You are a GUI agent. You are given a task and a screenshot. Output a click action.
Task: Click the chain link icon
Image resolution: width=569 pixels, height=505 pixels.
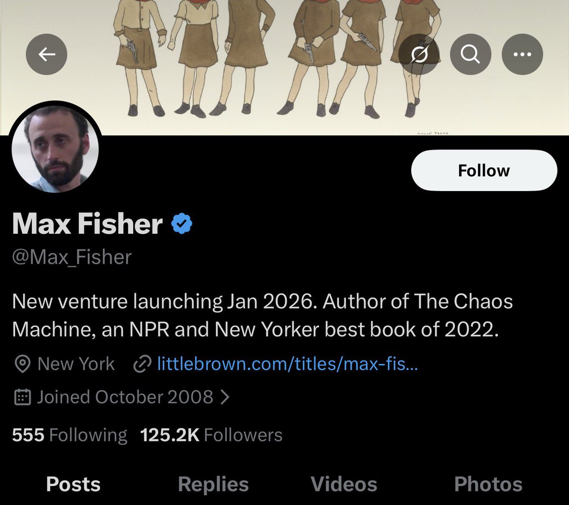141,364
